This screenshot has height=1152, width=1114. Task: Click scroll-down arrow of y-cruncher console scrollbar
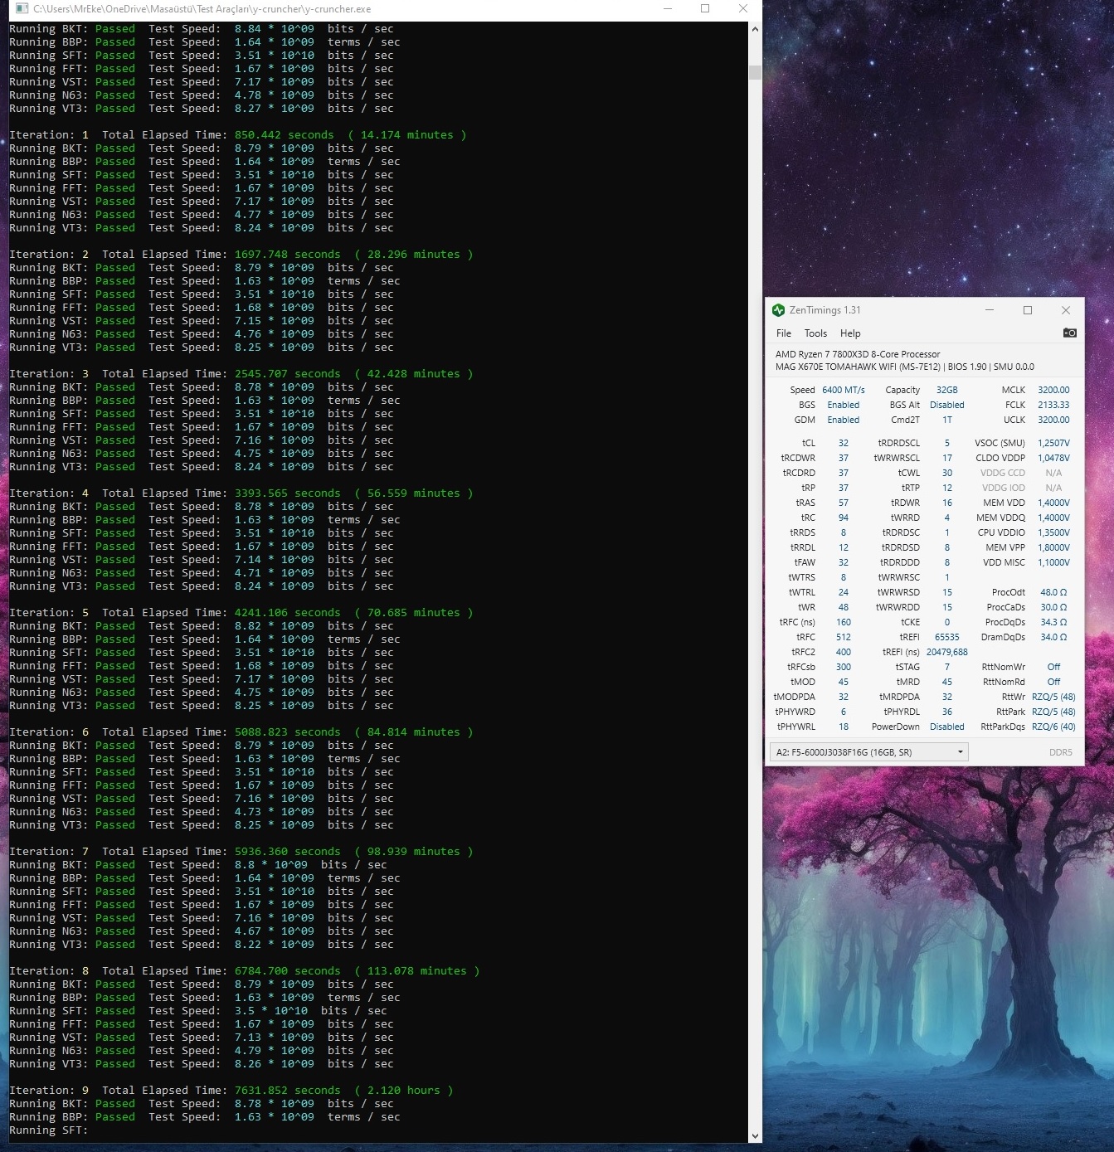coord(755,1136)
